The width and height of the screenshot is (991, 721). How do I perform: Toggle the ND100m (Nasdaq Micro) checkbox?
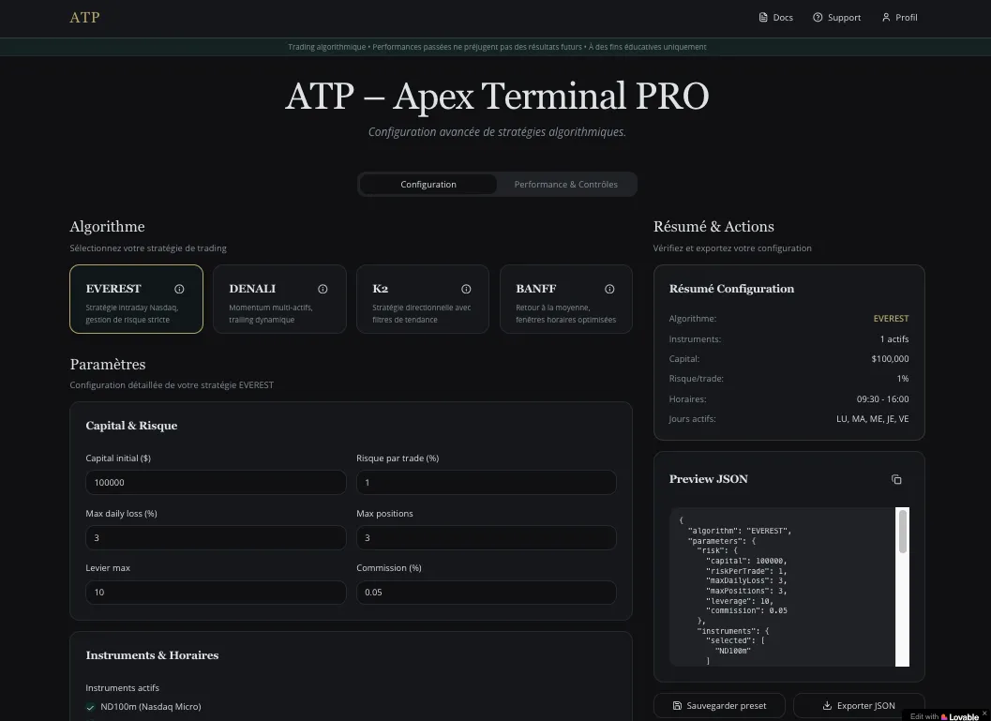pyautogui.click(x=90, y=707)
